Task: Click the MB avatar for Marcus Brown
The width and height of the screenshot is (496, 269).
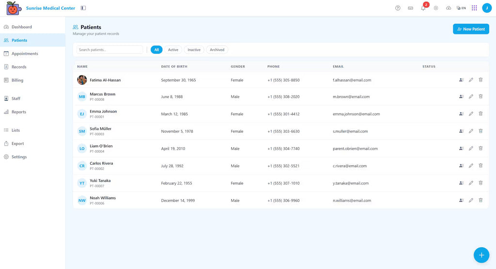Action: click(82, 96)
